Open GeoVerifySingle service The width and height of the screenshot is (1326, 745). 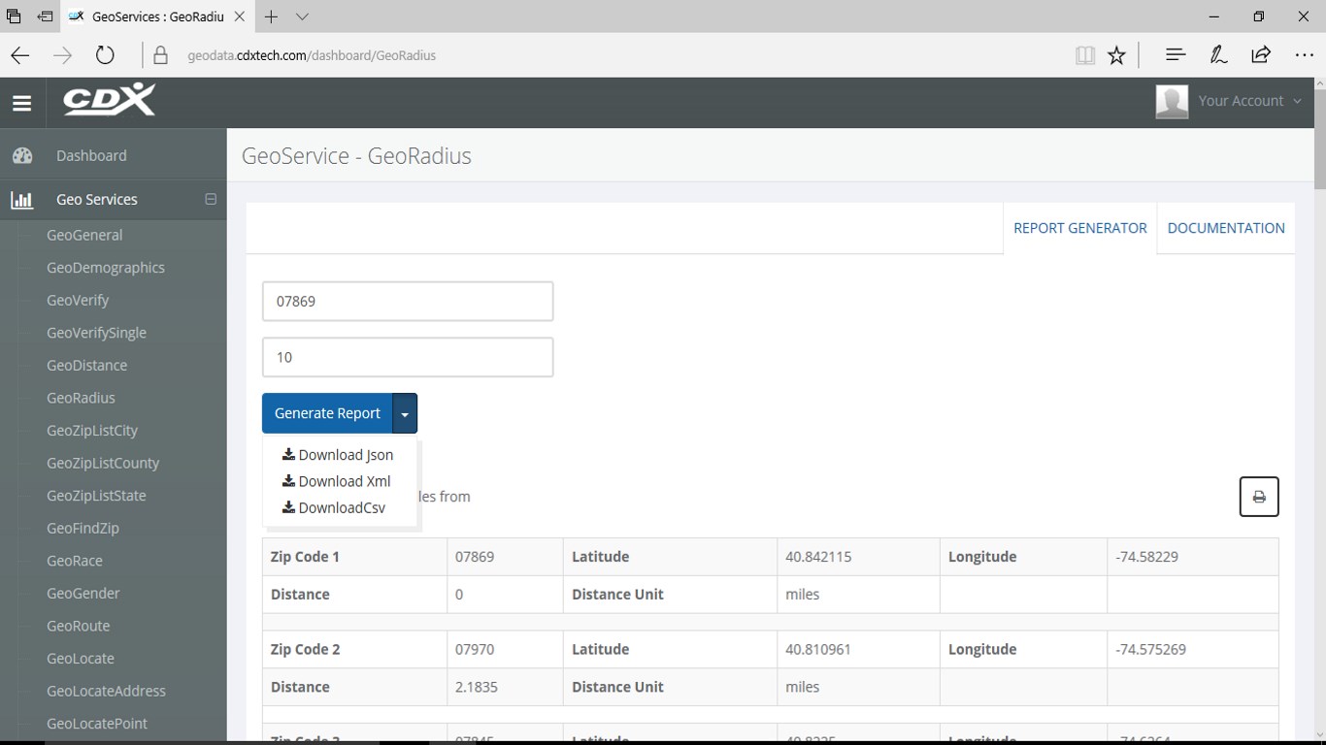click(x=96, y=333)
